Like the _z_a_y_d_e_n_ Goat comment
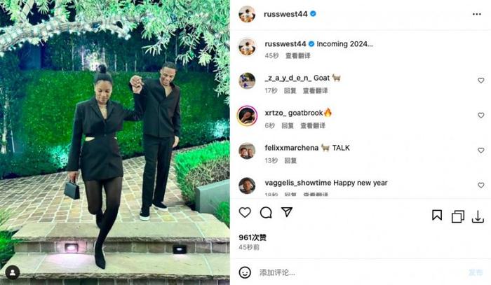 (x=481, y=81)
